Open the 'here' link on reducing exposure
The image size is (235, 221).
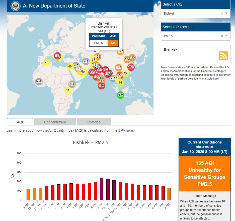(216, 79)
